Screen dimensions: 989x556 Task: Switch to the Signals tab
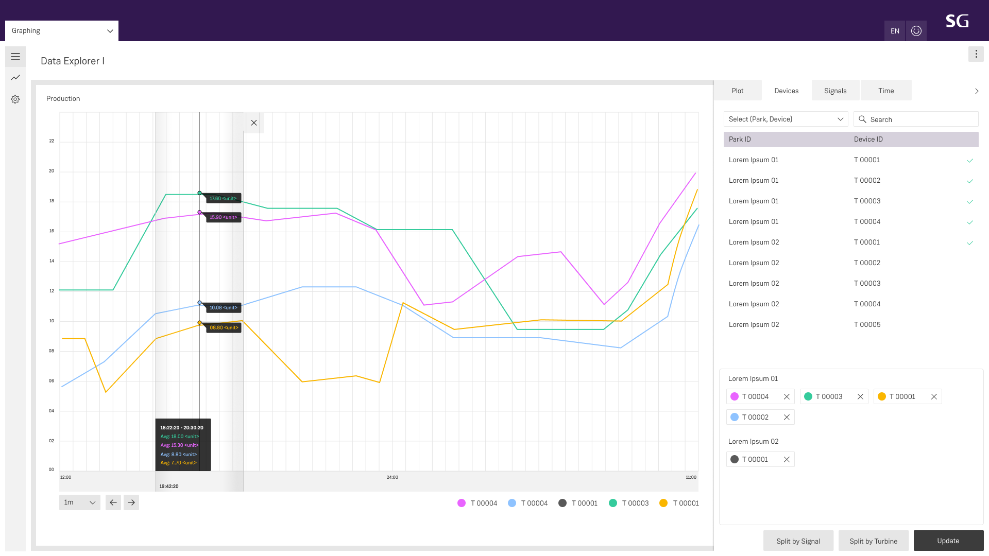tap(835, 91)
